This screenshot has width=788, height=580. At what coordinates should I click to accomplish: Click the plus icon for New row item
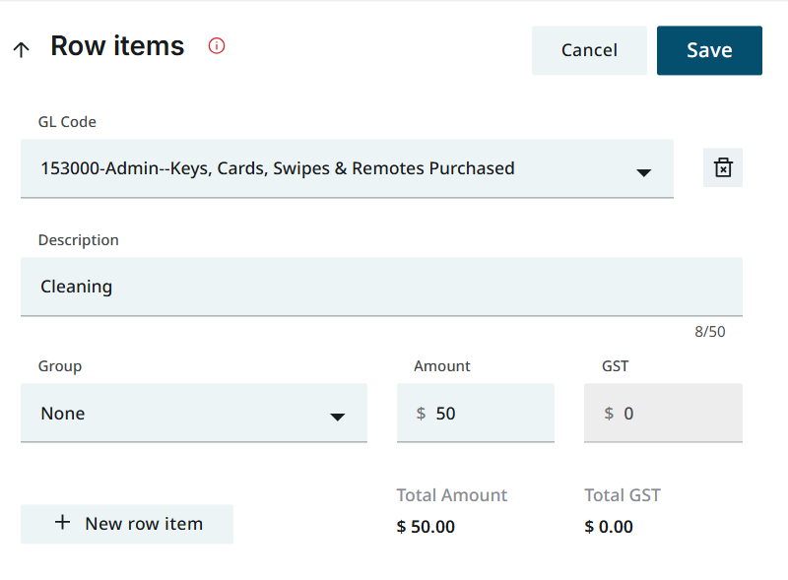click(x=63, y=523)
